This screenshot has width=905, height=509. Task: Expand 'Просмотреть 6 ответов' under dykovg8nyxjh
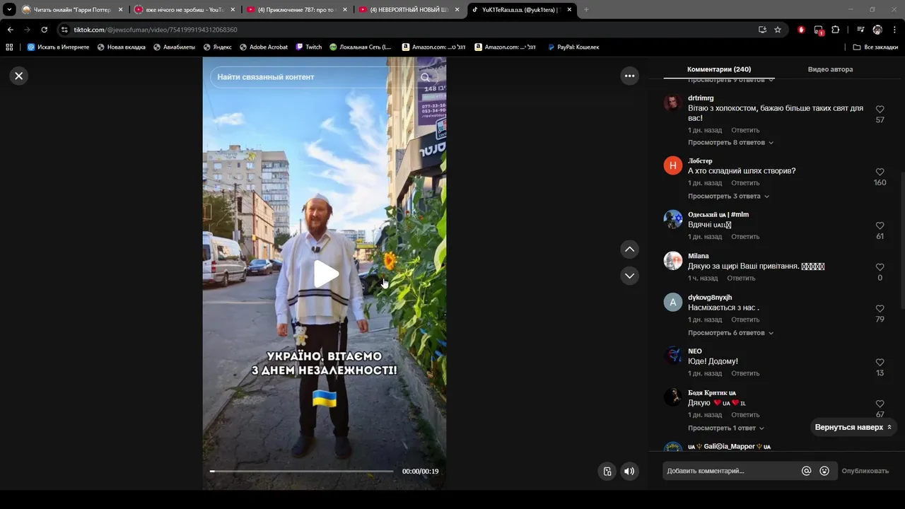click(730, 333)
